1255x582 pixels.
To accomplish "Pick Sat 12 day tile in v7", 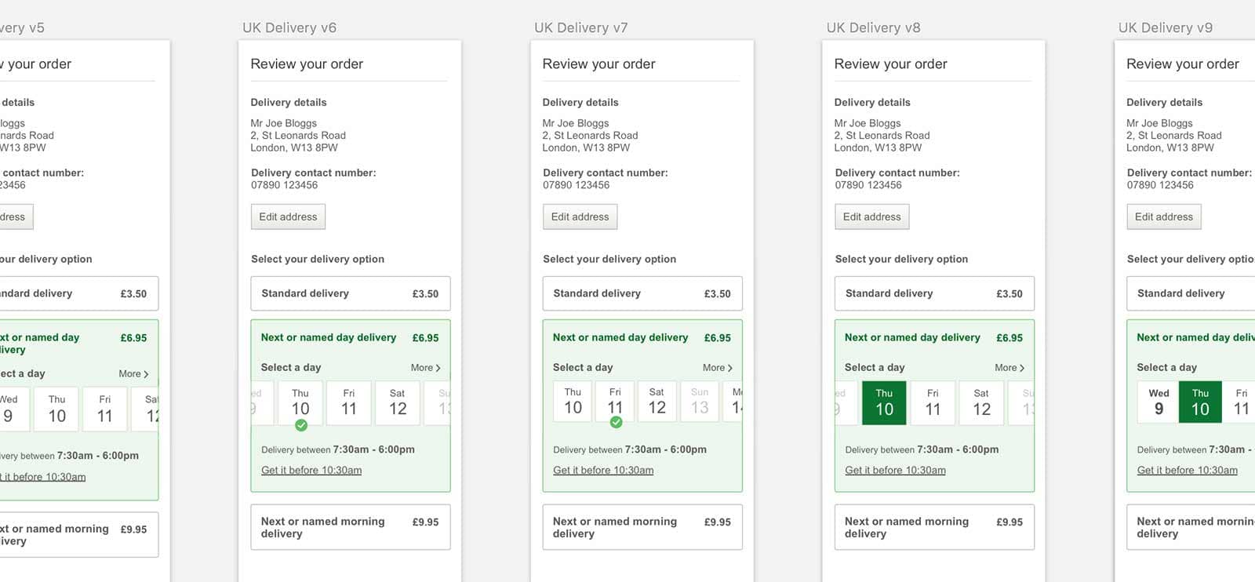I will pos(657,402).
